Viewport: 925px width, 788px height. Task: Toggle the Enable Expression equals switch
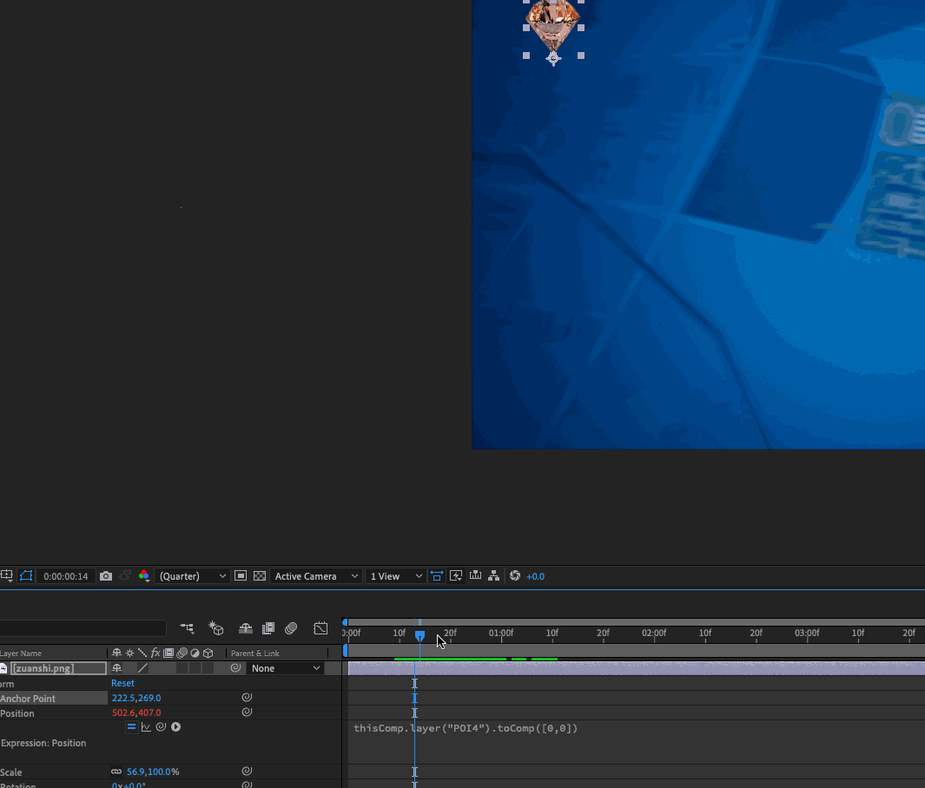click(x=131, y=727)
